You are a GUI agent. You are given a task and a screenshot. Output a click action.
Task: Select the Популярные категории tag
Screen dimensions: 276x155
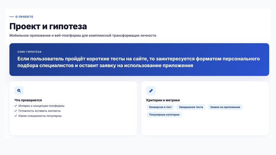click(x=164, y=115)
